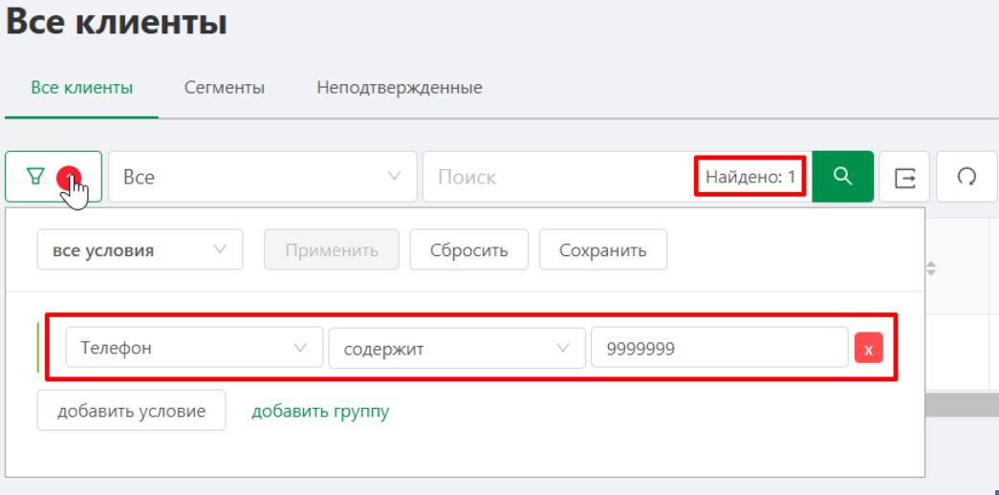Click the green magnifier search button

[842, 177]
